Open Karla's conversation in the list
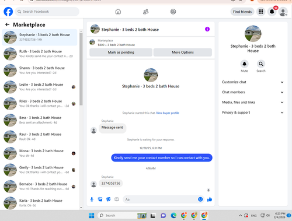This screenshot has height=221, width=292. click(40, 203)
